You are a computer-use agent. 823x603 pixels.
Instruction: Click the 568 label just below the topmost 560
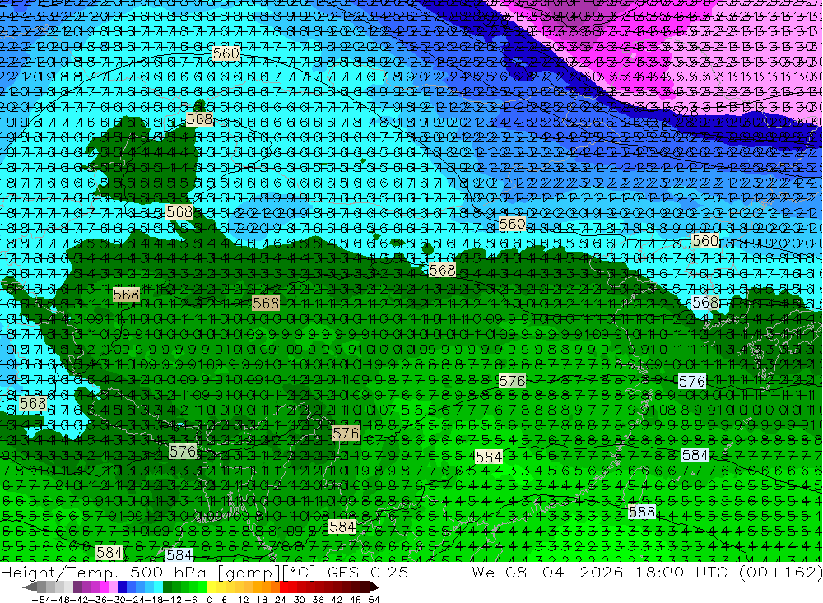(x=200, y=119)
